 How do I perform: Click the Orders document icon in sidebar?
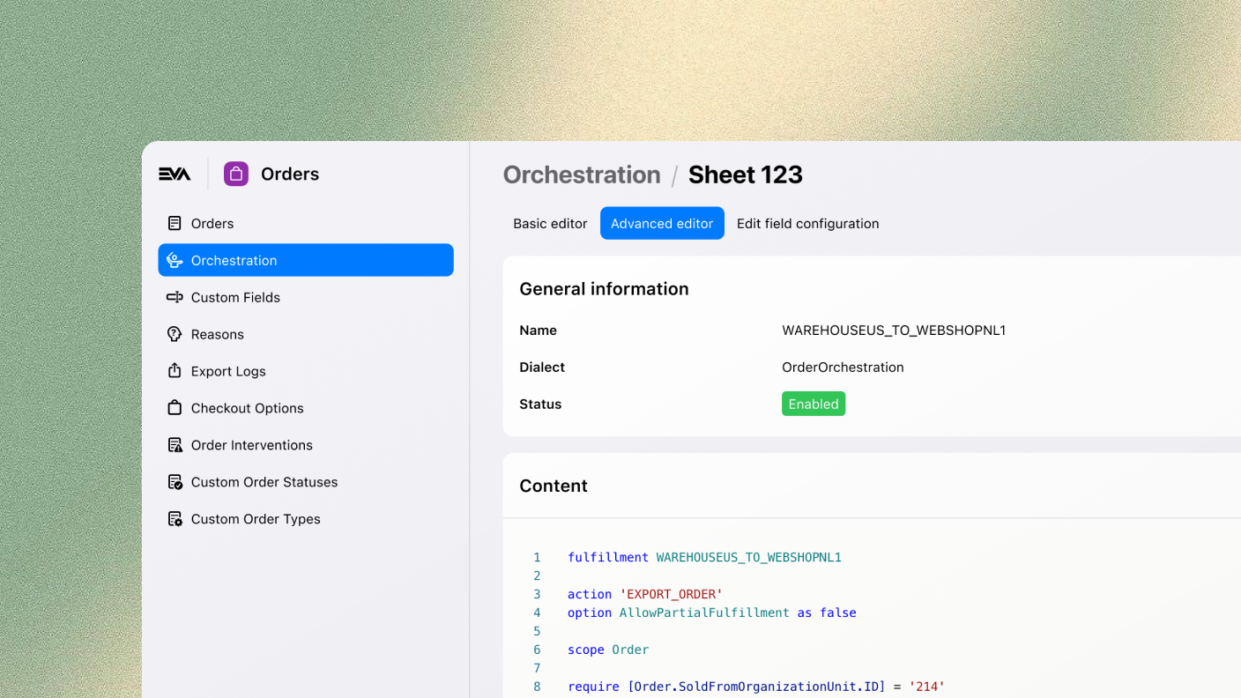pyautogui.click(x=175, y=224)
